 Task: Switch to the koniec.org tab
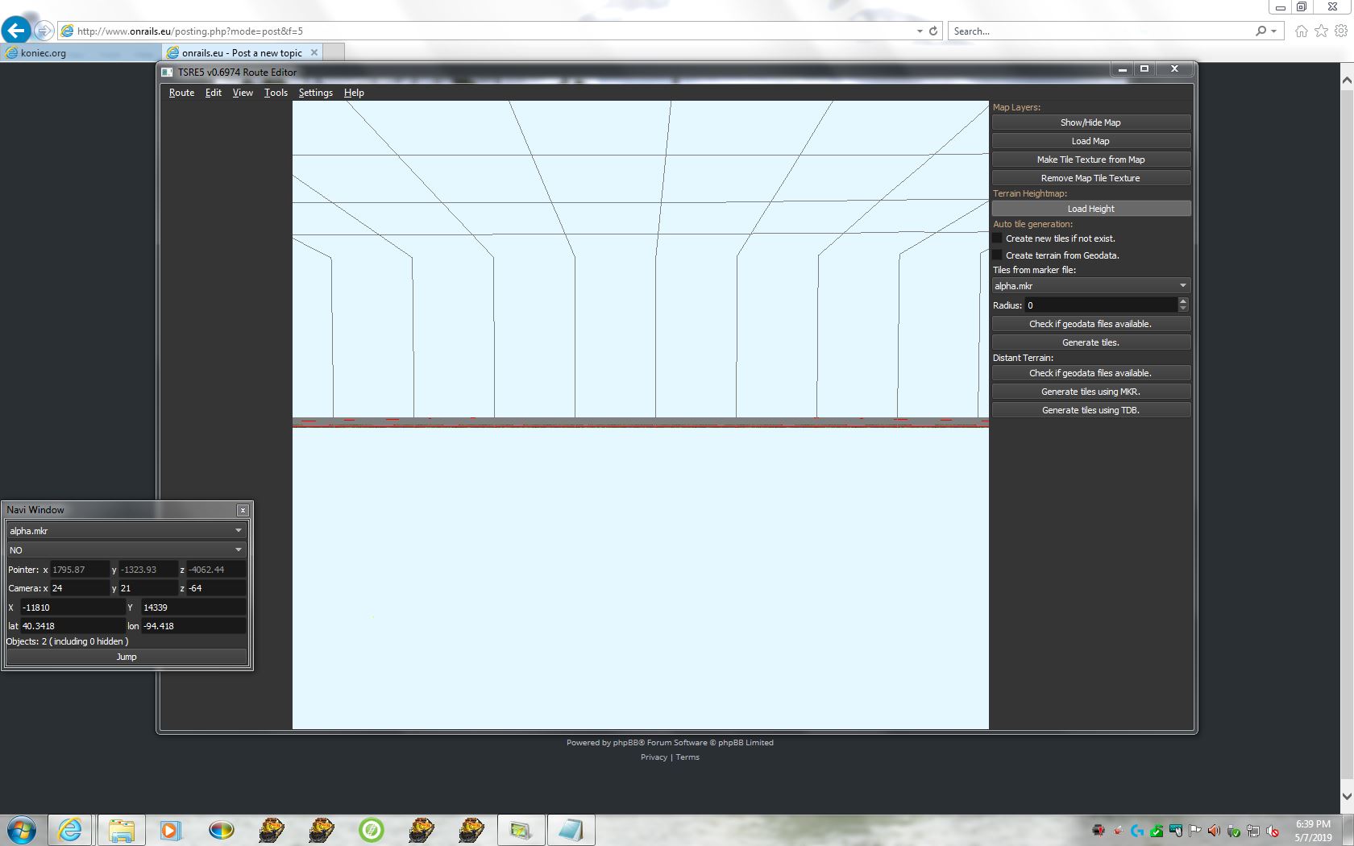[81, 52]
